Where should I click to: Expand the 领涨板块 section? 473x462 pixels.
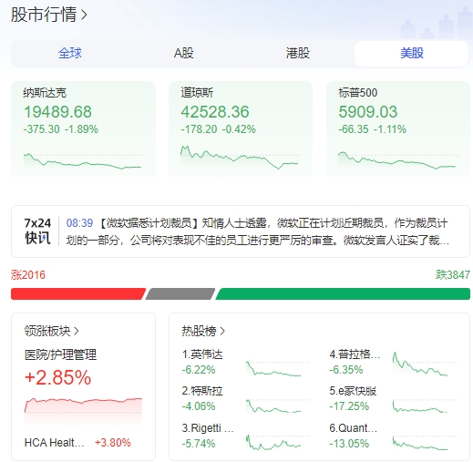(x=51, y=331)
